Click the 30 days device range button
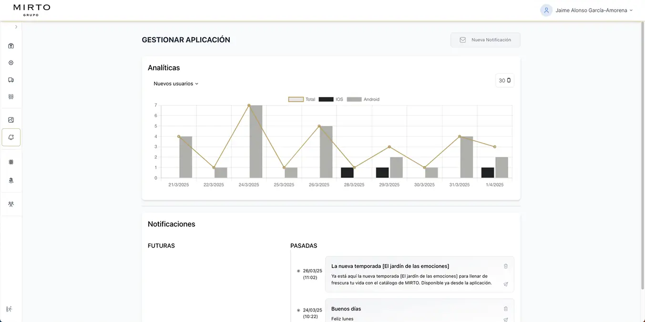 tap(504, 81)
